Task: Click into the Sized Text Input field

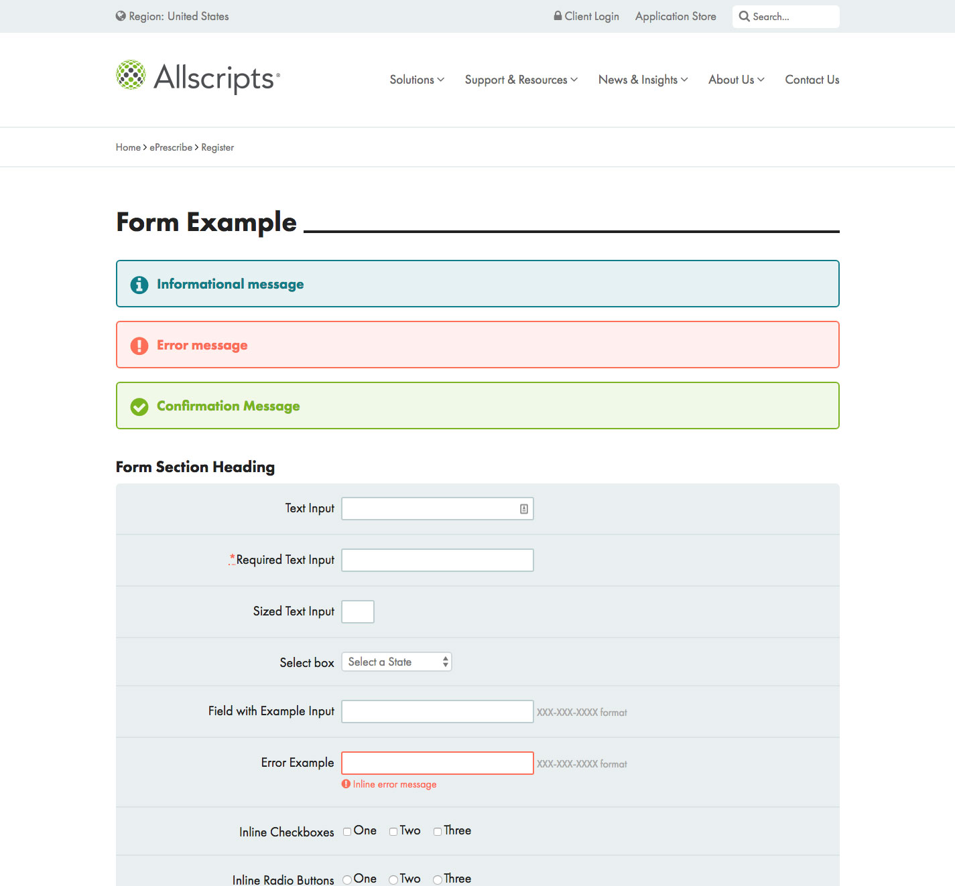Action: 358,612
